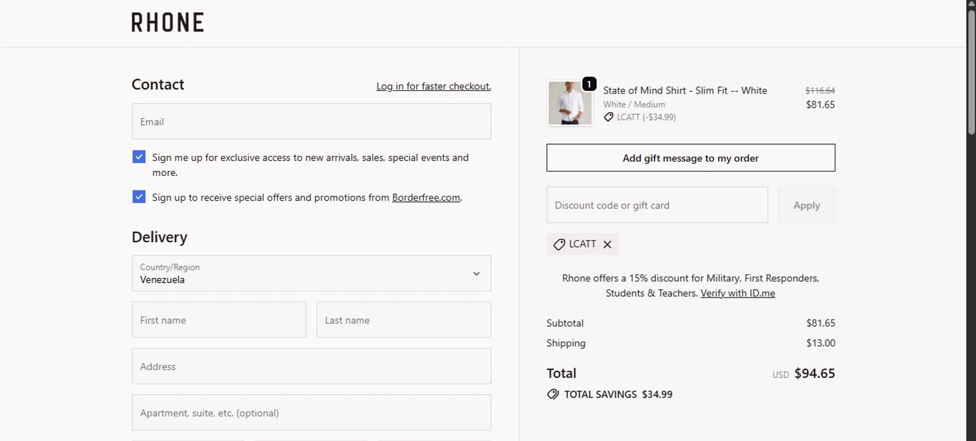The width and height of the screenshot is (976, 441).
Task: Click the RHONE logo
Action: pos(167,23)
